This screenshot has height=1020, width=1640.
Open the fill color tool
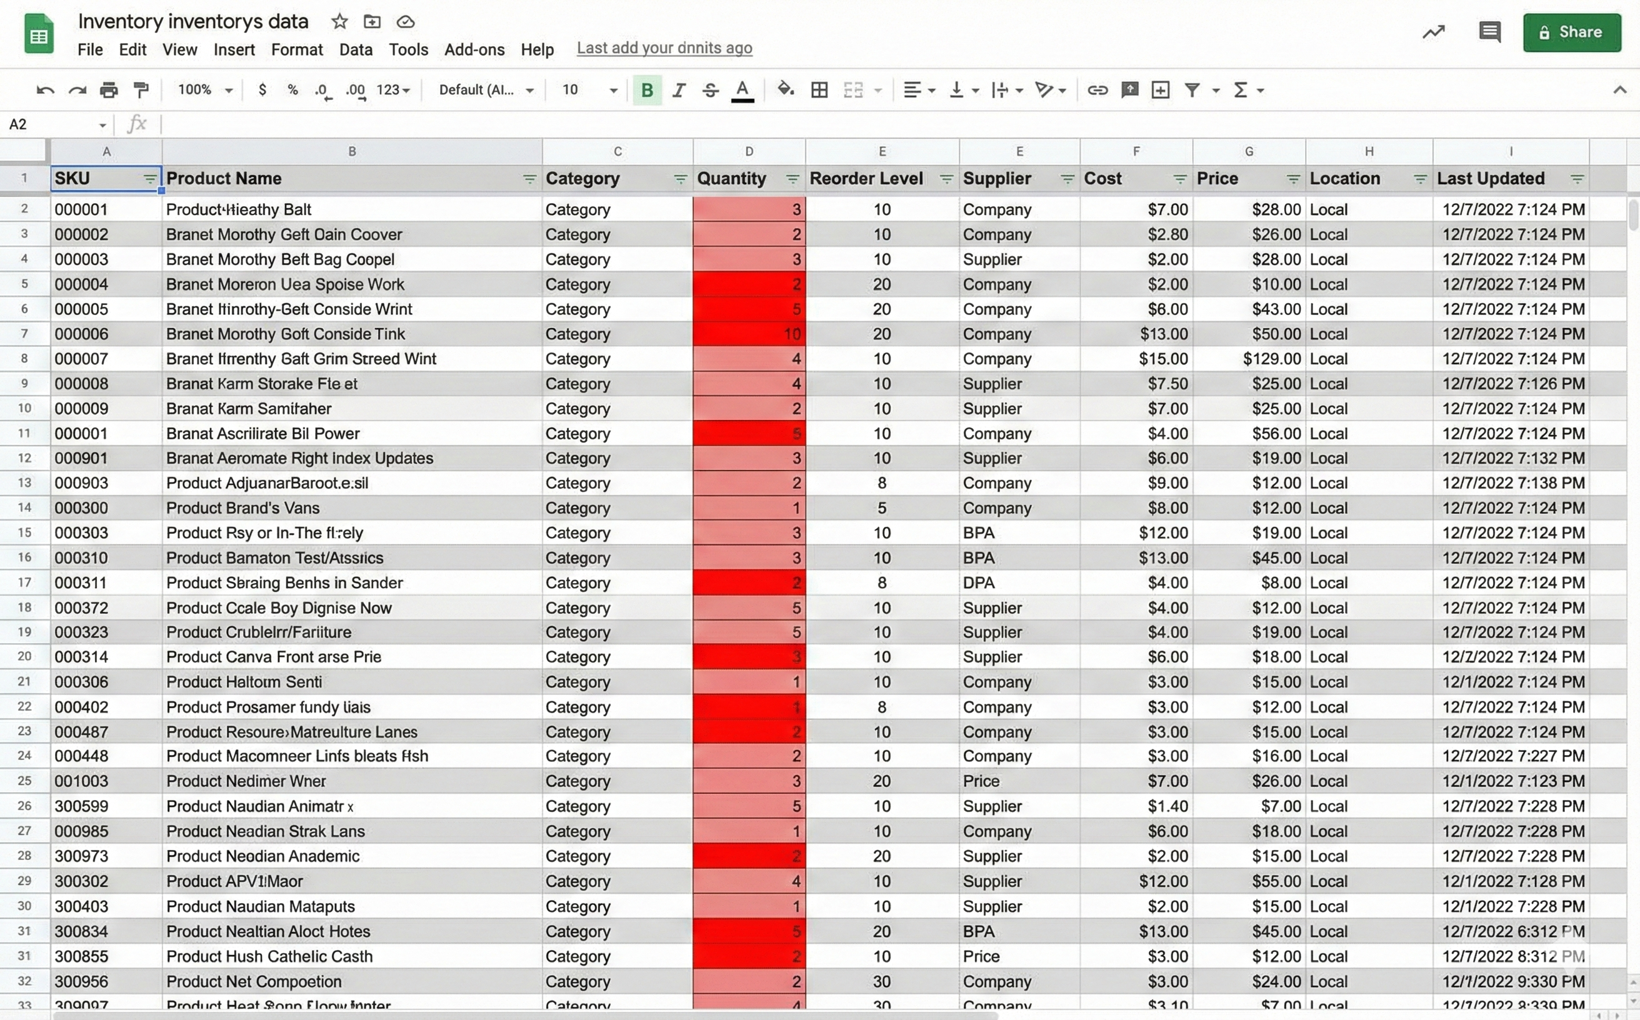[784, 90]
